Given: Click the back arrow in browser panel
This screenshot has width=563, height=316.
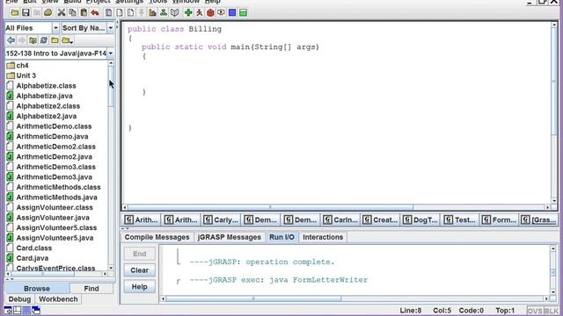Looking at the screenshot, I should click(11, 40).
